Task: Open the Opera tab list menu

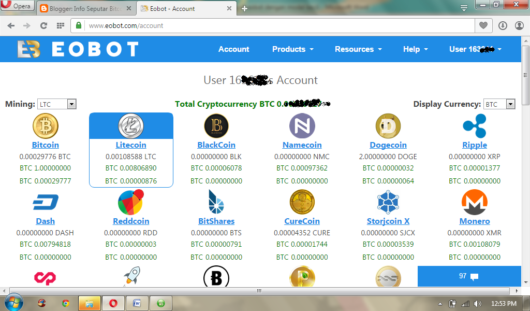Action: (x=464, y=8)
